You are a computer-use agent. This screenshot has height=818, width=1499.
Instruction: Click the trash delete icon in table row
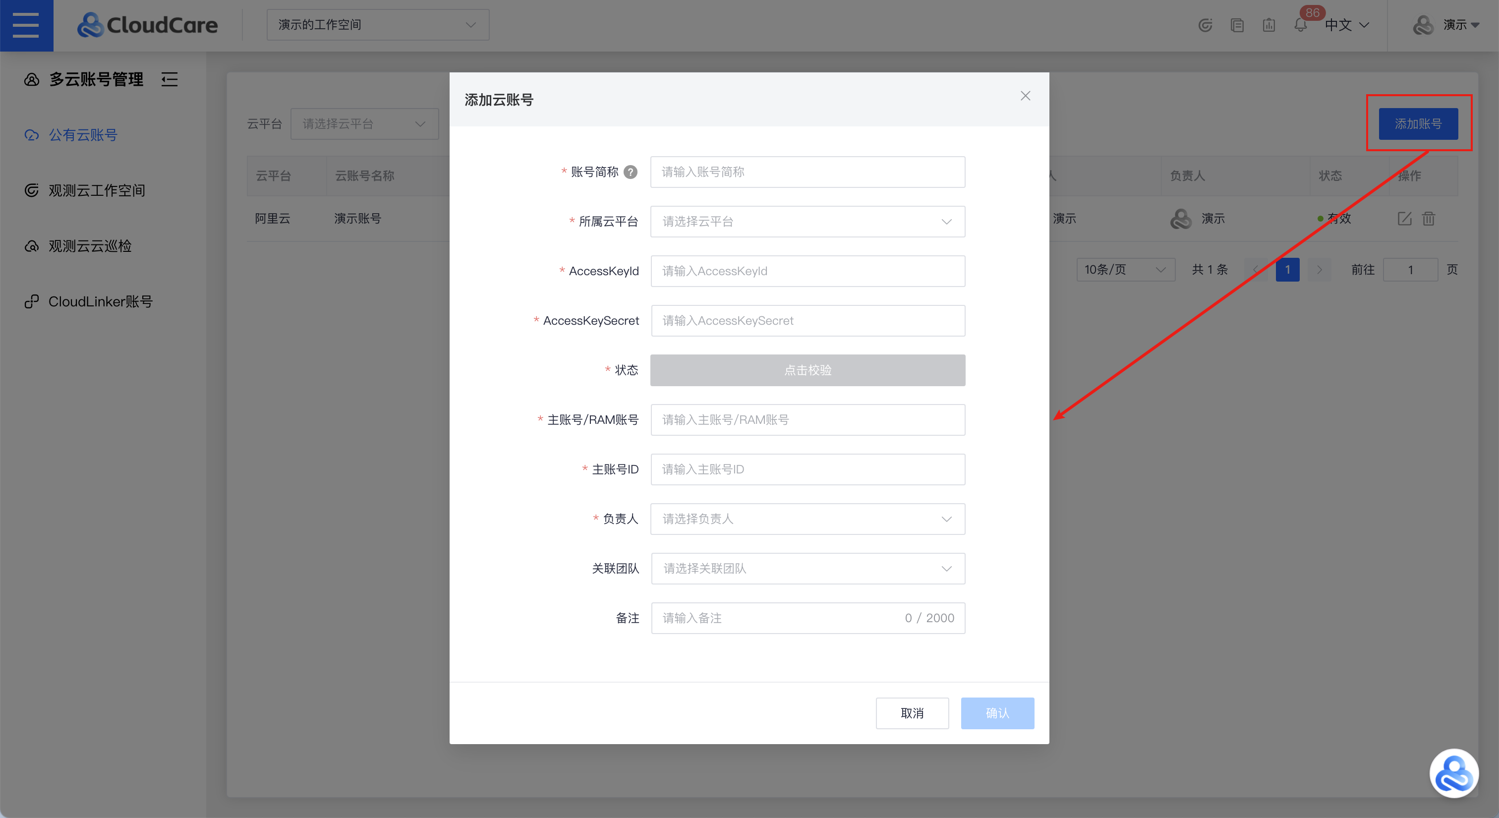point(1429,219)
